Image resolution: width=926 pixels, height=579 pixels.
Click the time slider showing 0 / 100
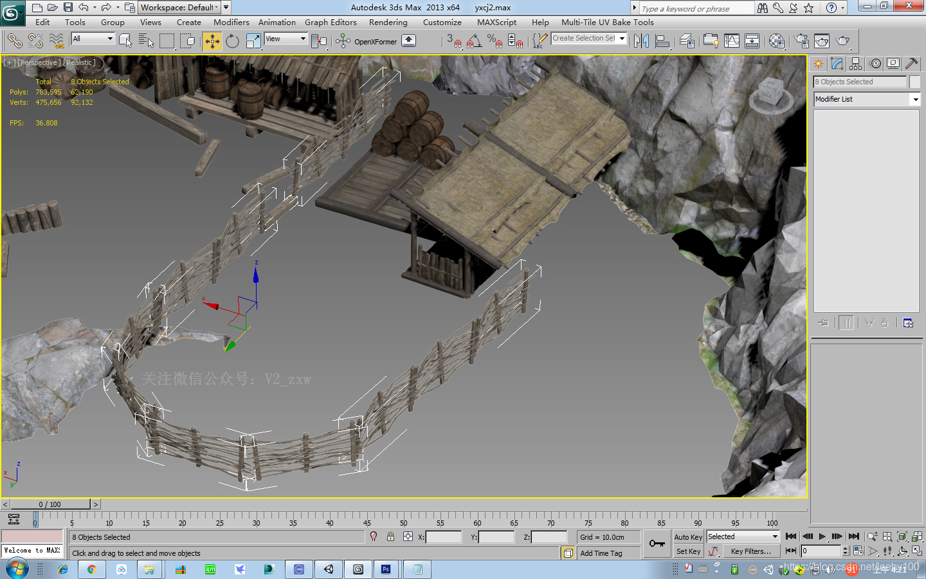(x=50, y=504)
